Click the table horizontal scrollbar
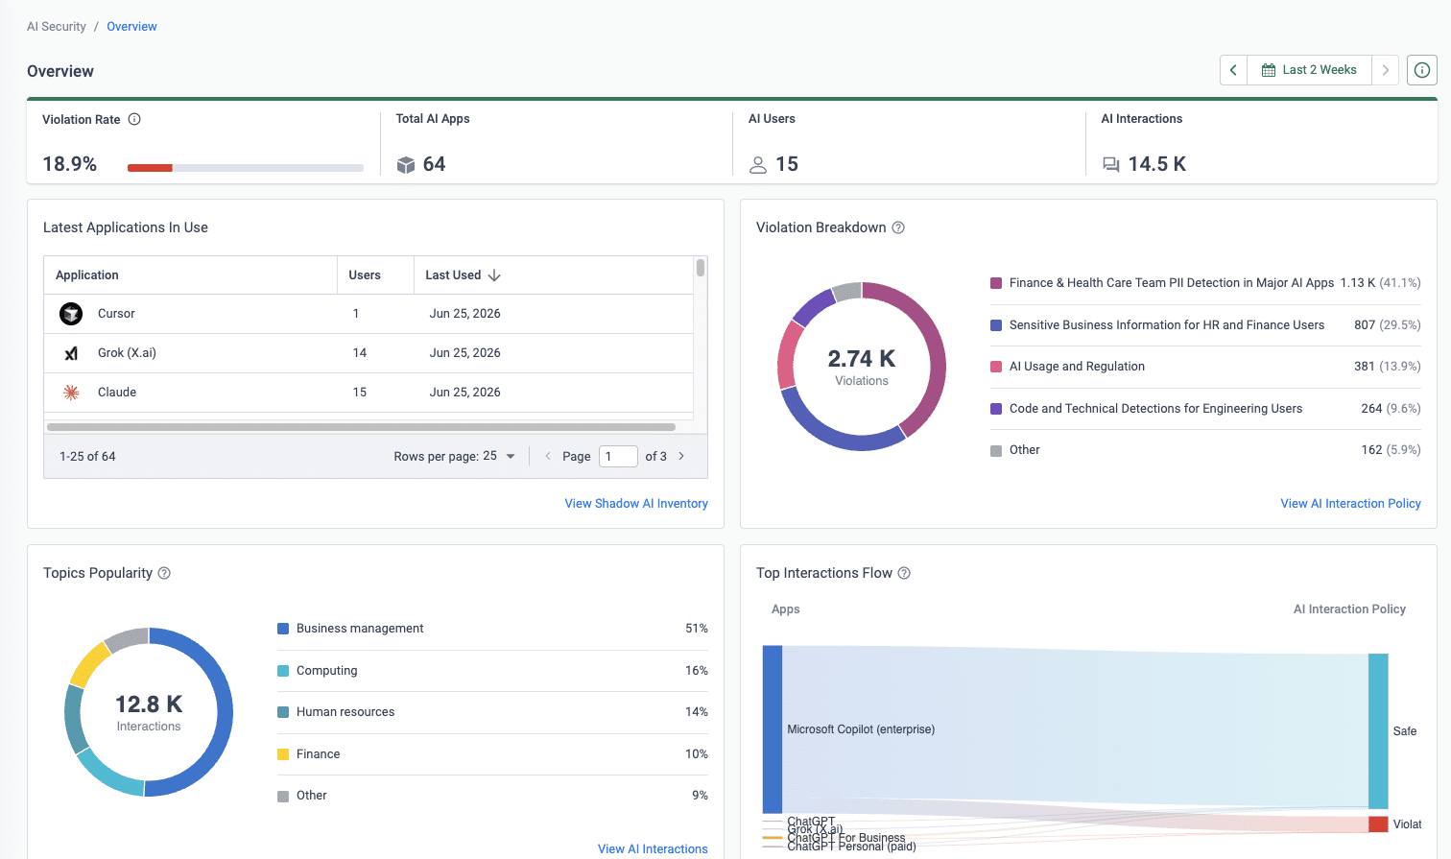 361,426
